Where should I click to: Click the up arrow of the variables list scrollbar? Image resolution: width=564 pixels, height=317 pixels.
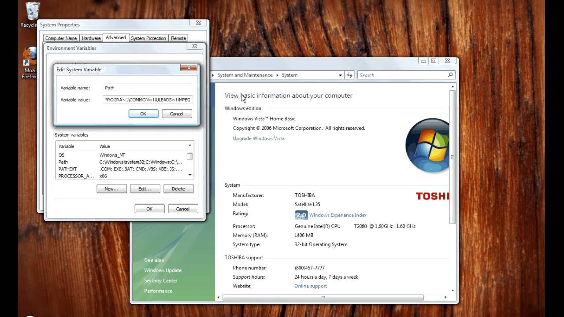[190, 145]
